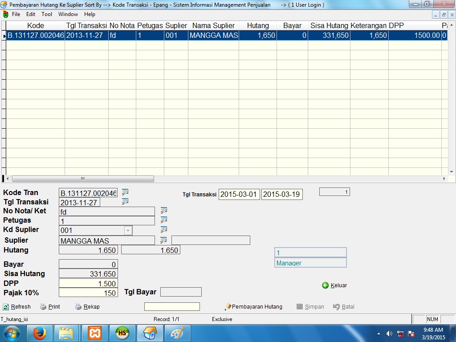Click lookup icon next to Tgl Transaksi field
The width and height of the screenshot is (456, 342).
coord(125,202)
